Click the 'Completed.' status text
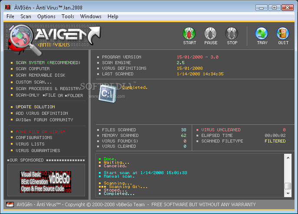 [x=134, y=88]
